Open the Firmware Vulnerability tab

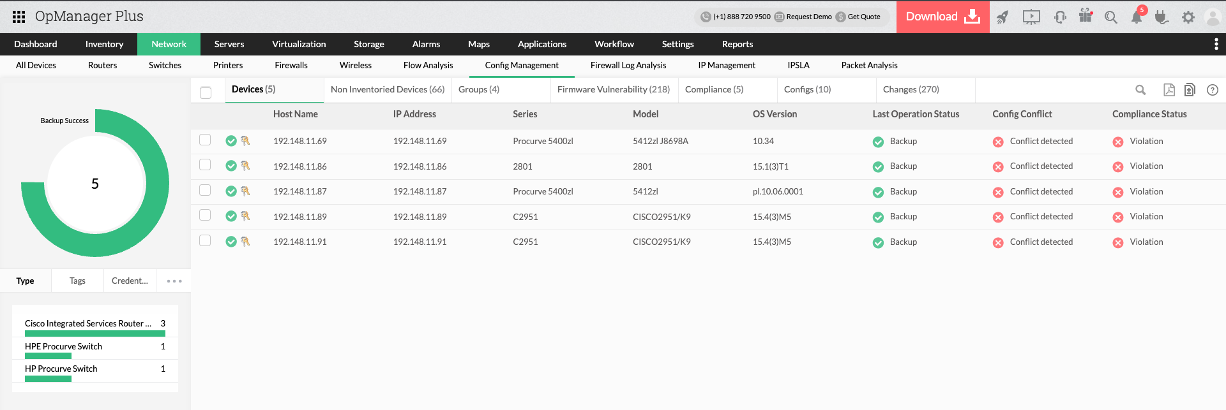coord(614,89)
